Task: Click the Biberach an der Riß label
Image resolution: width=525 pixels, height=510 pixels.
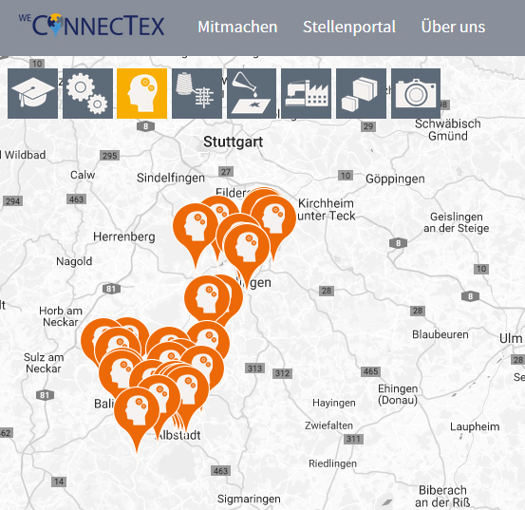Action: (442, 497)
